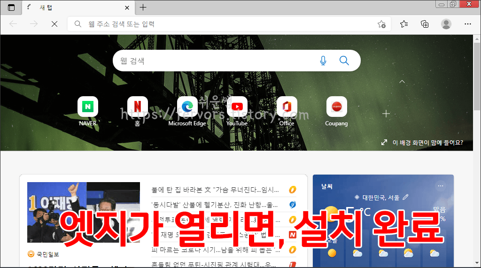The width and height of the screenshot is (481, 268).
Task: Click the search magnifier button
Action: pyautogui.click(x=344, y=61)
